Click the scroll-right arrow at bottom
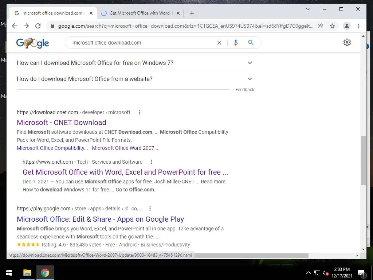 click(357, 256)
